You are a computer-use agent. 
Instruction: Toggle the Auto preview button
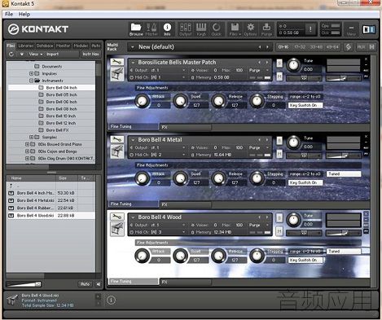(x=85, y=284)
